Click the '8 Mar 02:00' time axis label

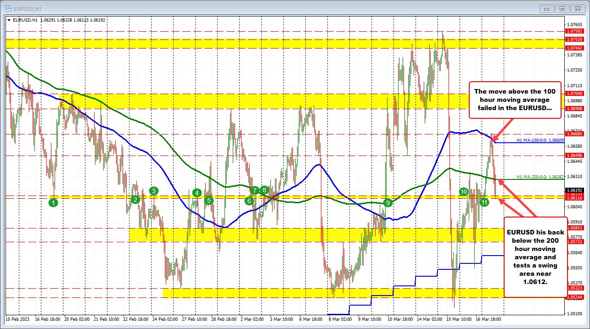point(341,318)
